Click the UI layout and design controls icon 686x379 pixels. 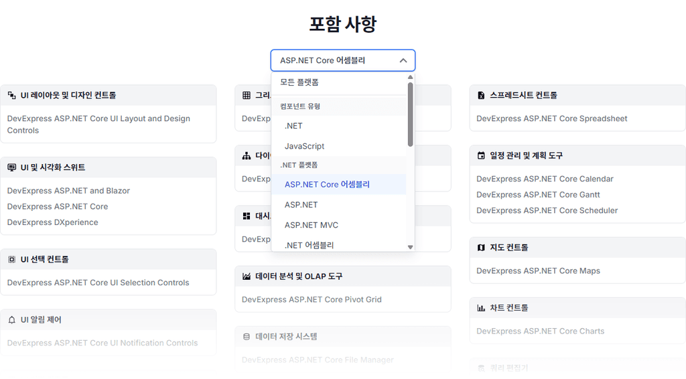[12, 95]
